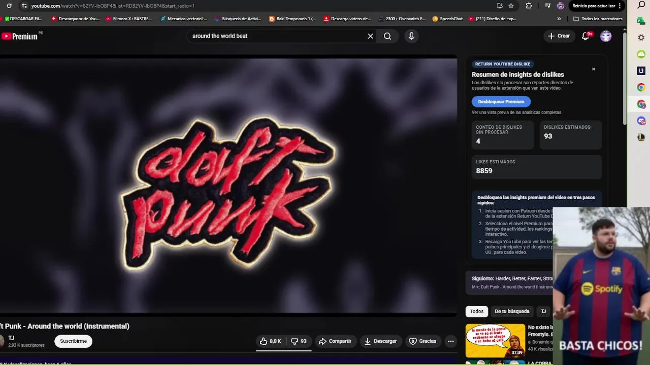Open bookmark 'Baki Temporada 1'

point(292,19)
